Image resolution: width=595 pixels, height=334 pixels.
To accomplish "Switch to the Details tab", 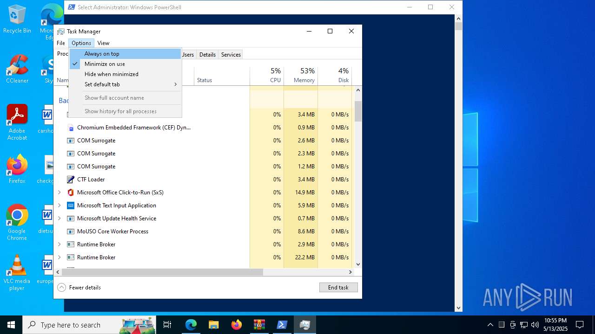I will [207, 55].
